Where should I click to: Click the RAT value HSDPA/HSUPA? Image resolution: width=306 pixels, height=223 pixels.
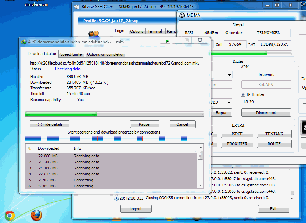pos(274,44)
